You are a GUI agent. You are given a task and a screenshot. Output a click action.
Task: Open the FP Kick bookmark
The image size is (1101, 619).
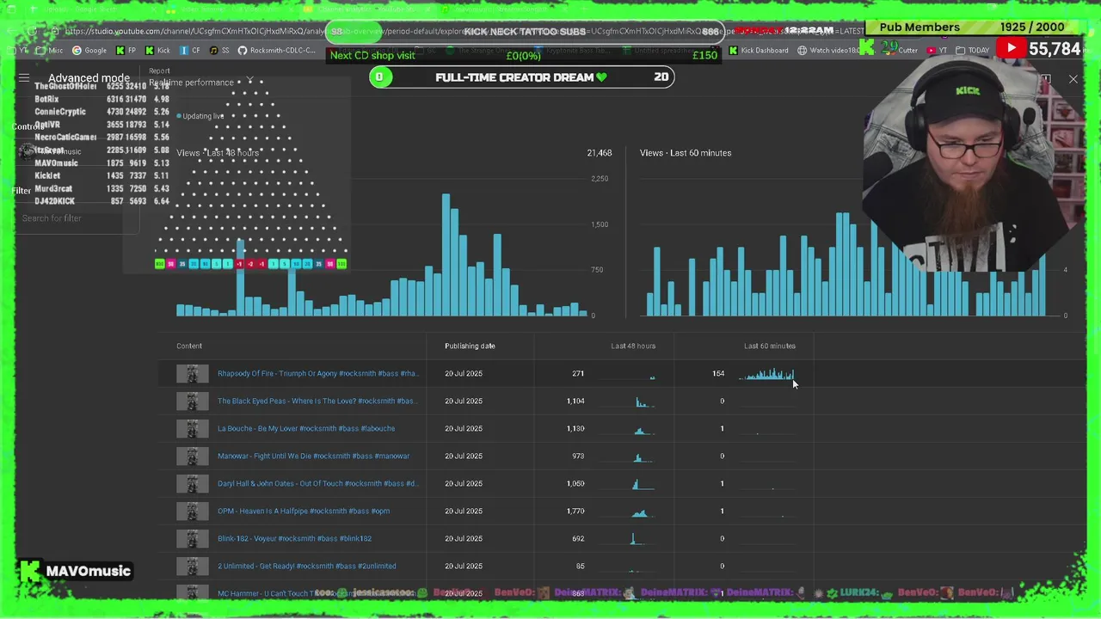pos(126,51)
